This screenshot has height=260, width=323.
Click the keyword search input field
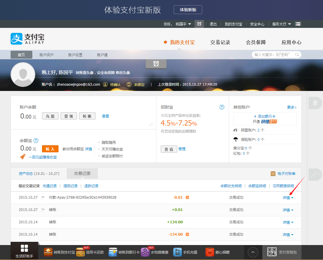pyautogui.click(x=277, y=55)
